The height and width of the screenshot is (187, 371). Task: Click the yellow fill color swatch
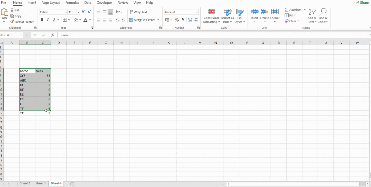point(76,20)
